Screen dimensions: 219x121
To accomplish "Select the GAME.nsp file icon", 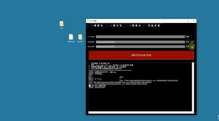I will point(71,37).
